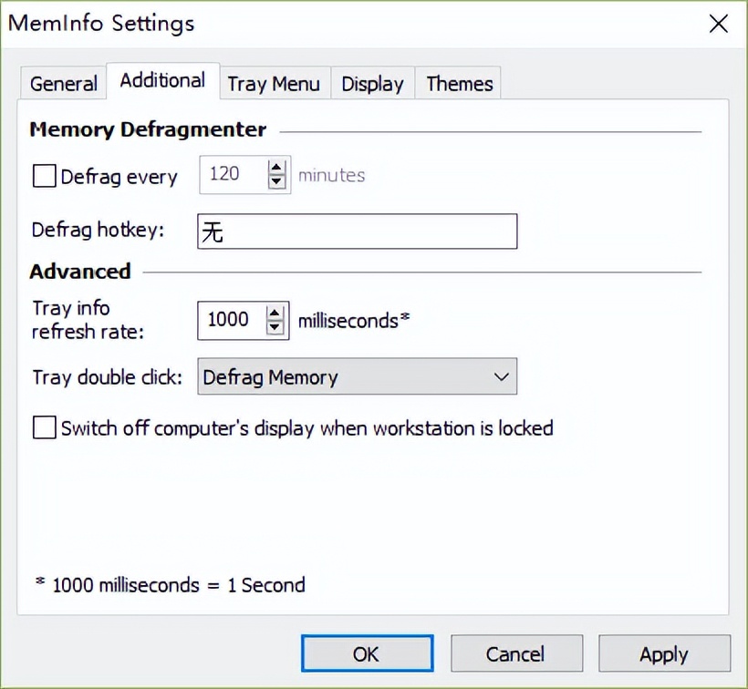Go to the Display tab
The image size is (748, 689).
coord(372,84)
